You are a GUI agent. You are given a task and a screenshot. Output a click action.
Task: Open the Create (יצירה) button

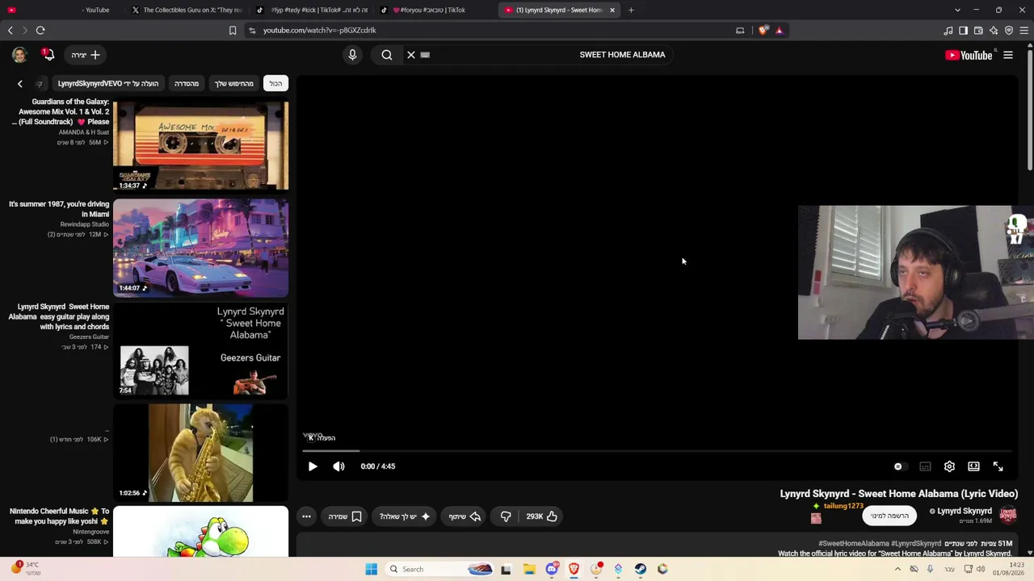tap(86, 55)
